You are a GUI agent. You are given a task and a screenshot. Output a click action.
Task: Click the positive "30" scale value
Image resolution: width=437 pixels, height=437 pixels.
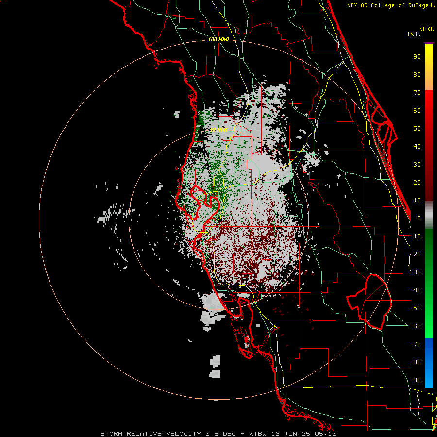(x=417, y=165)
